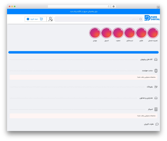This screenshot has width=167, height=141.
Task: Click the green maximize window button
Action: pyautogui.click(x=15, y=6)
